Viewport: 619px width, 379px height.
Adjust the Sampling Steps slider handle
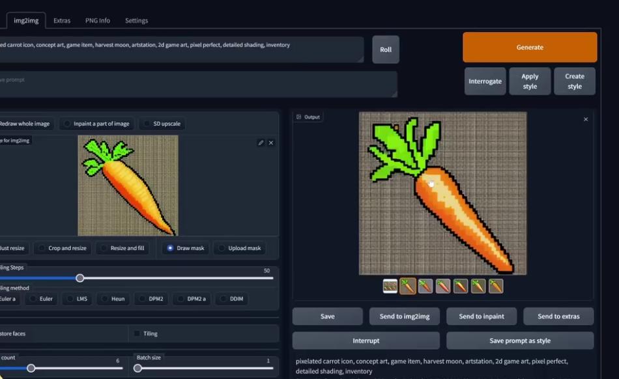point(79,278)
